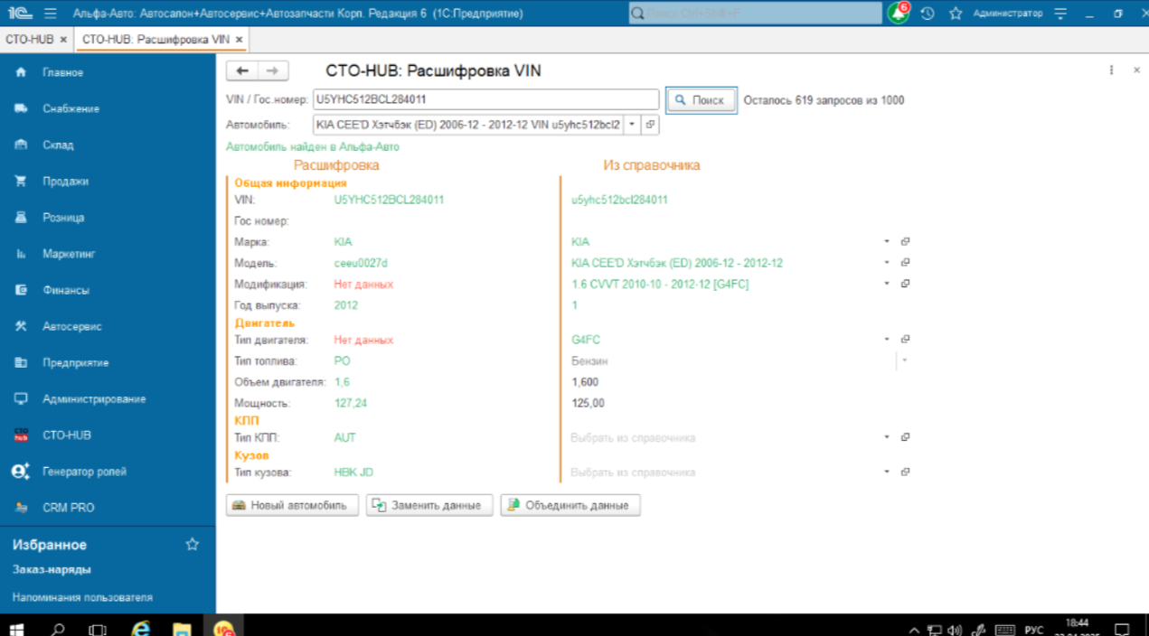
Task: Click the global search field Ctrl+Shift+F
Action: click(x=755, y=14)
